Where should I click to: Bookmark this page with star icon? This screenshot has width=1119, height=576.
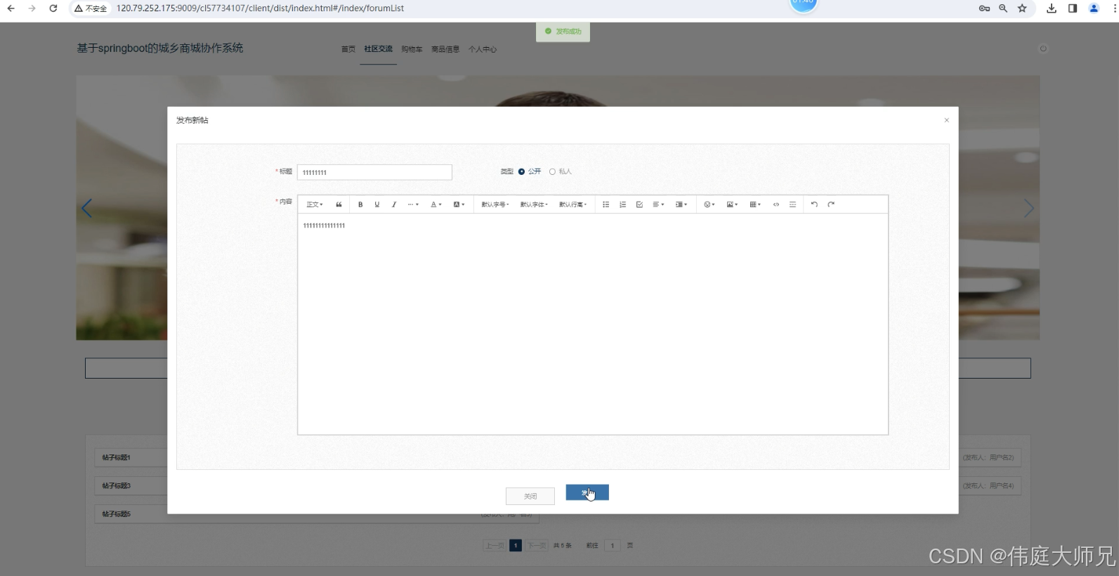click(1022, 8)
